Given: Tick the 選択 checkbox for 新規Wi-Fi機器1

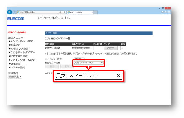Looking at the screenshot, I should (122, 48).
